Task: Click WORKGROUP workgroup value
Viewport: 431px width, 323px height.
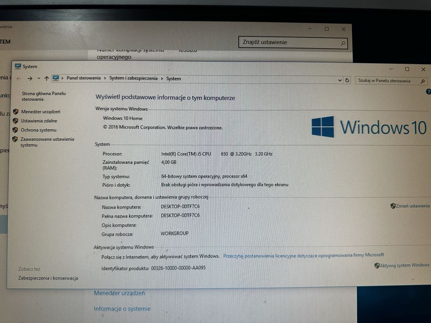Action: 175,233
